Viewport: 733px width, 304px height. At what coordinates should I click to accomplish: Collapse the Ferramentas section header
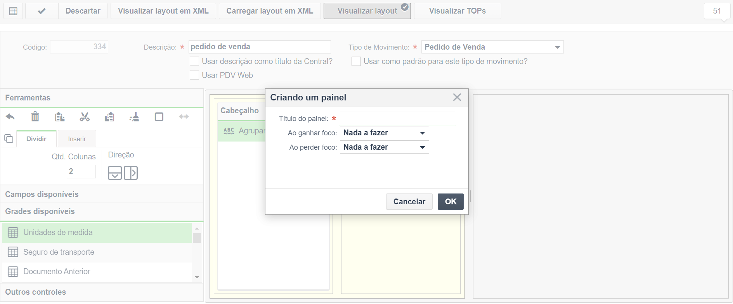[102, 98]
